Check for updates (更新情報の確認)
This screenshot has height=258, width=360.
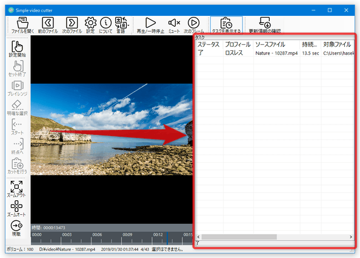[x=265, y=25]
